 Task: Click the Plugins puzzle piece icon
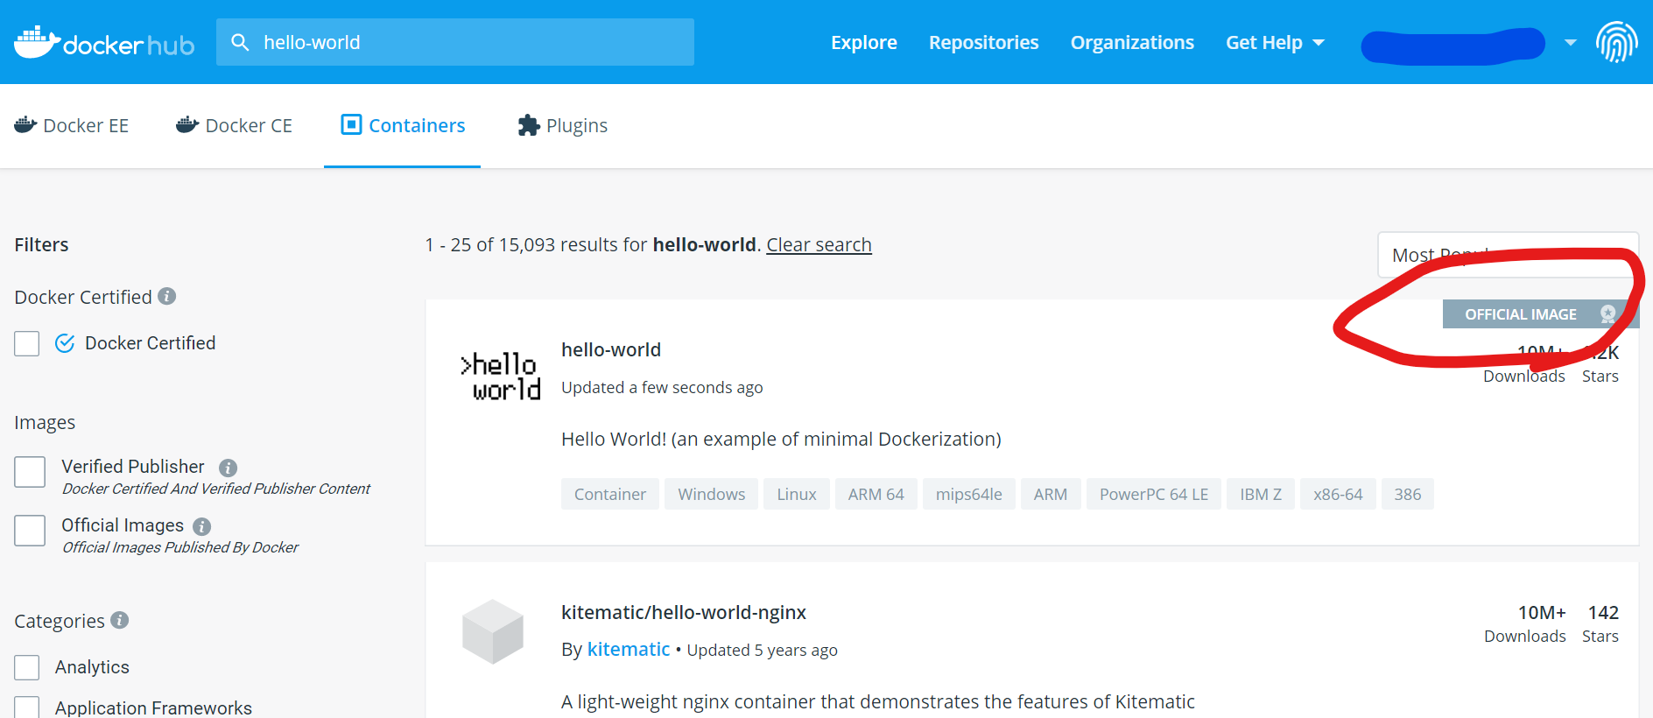point(529,125)
